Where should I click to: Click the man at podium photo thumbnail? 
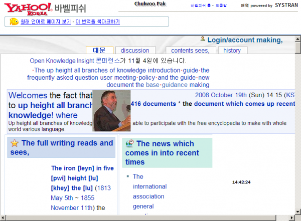[111, 111]
